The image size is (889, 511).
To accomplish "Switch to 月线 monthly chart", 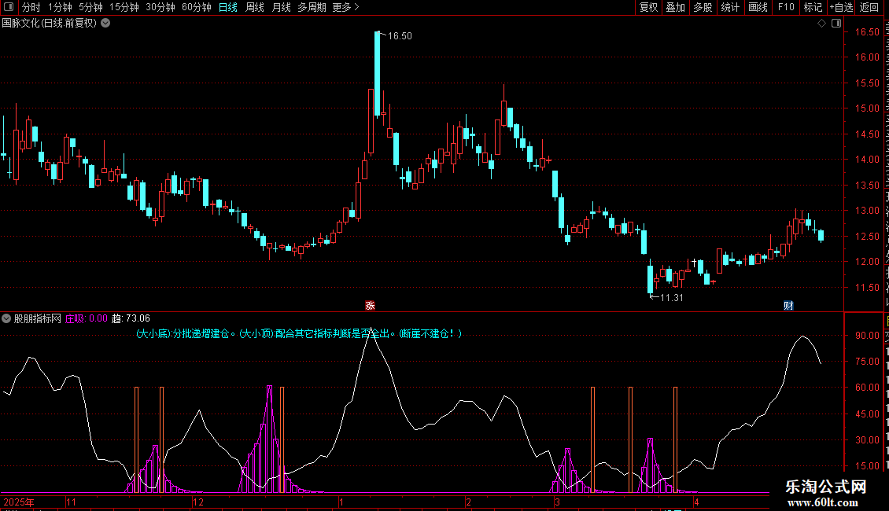I will point(281,7).
